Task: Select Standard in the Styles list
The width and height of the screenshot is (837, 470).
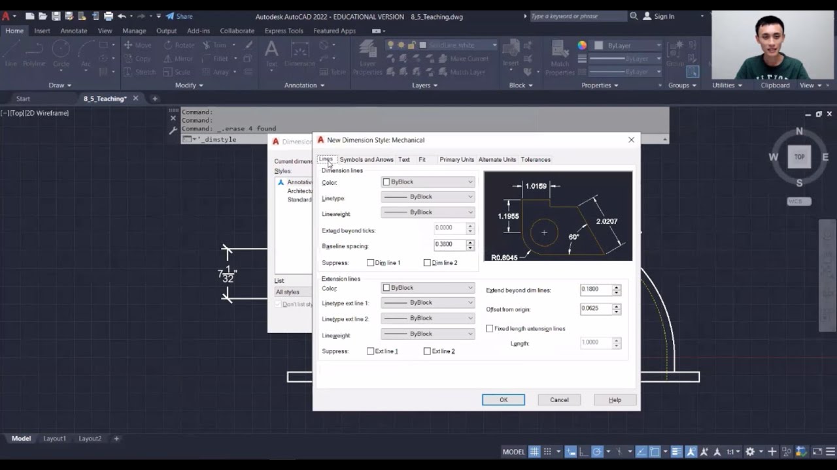Action: click(x=299, y=199)
